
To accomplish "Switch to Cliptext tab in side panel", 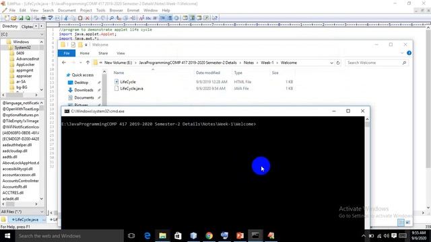I will pyautogui.click(x=27, y=26).
